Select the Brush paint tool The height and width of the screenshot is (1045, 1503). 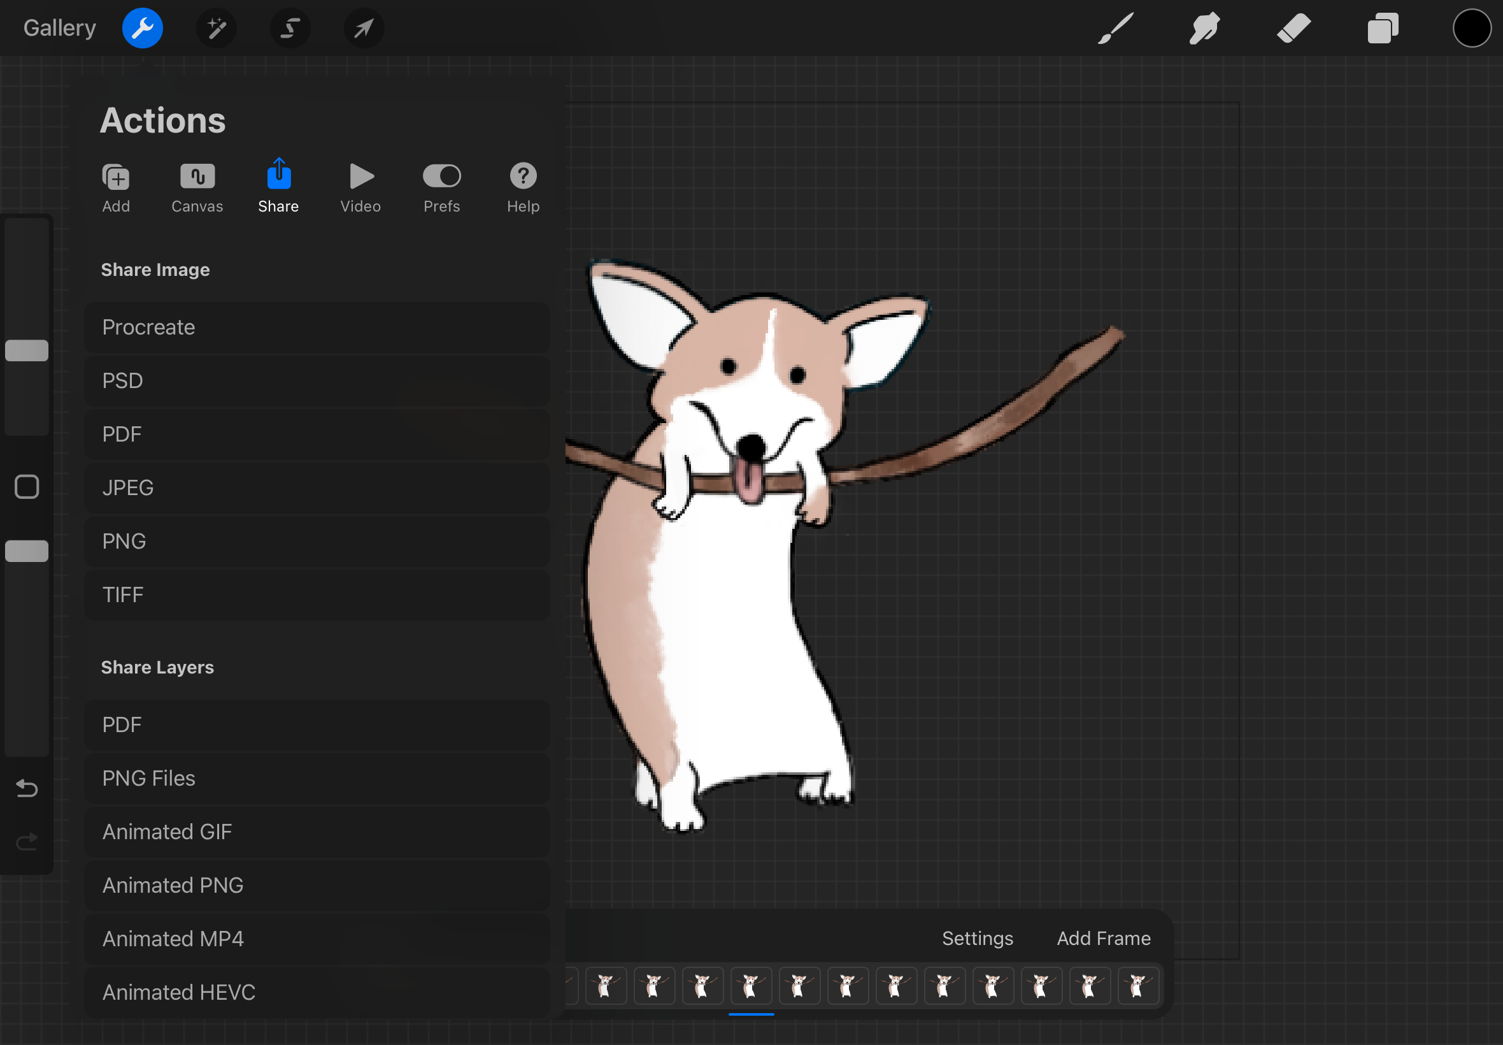pos(1115,28)
